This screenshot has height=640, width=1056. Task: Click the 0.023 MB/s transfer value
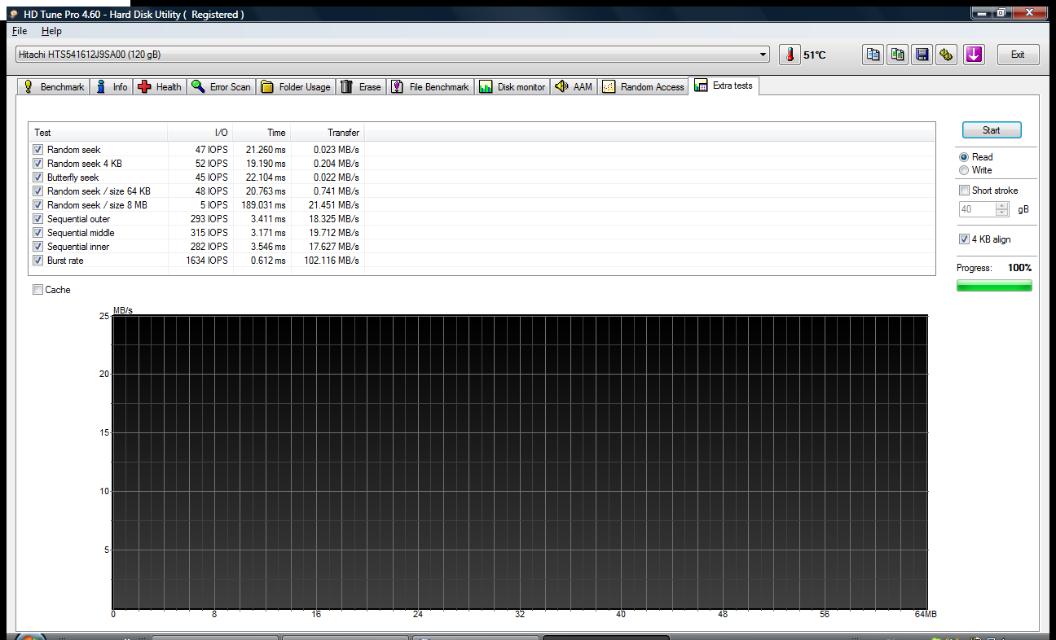click(337, 150)
